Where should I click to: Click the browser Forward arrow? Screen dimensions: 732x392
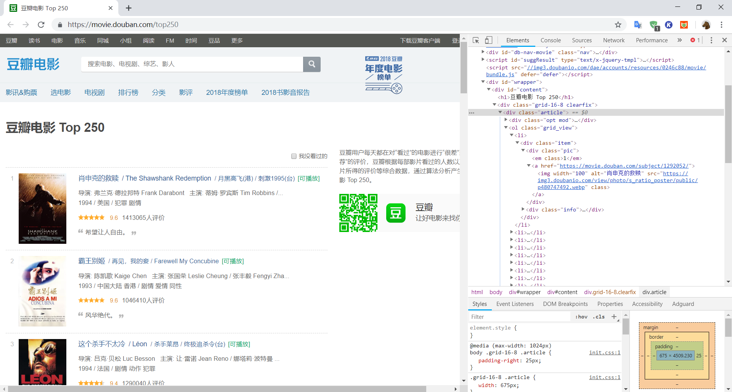[26, 25]
